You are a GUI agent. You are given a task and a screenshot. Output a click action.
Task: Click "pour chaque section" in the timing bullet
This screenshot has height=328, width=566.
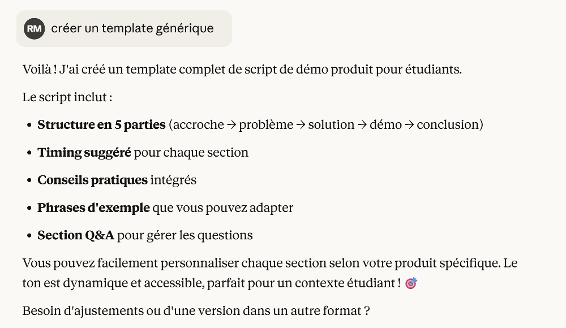[191, 152]
